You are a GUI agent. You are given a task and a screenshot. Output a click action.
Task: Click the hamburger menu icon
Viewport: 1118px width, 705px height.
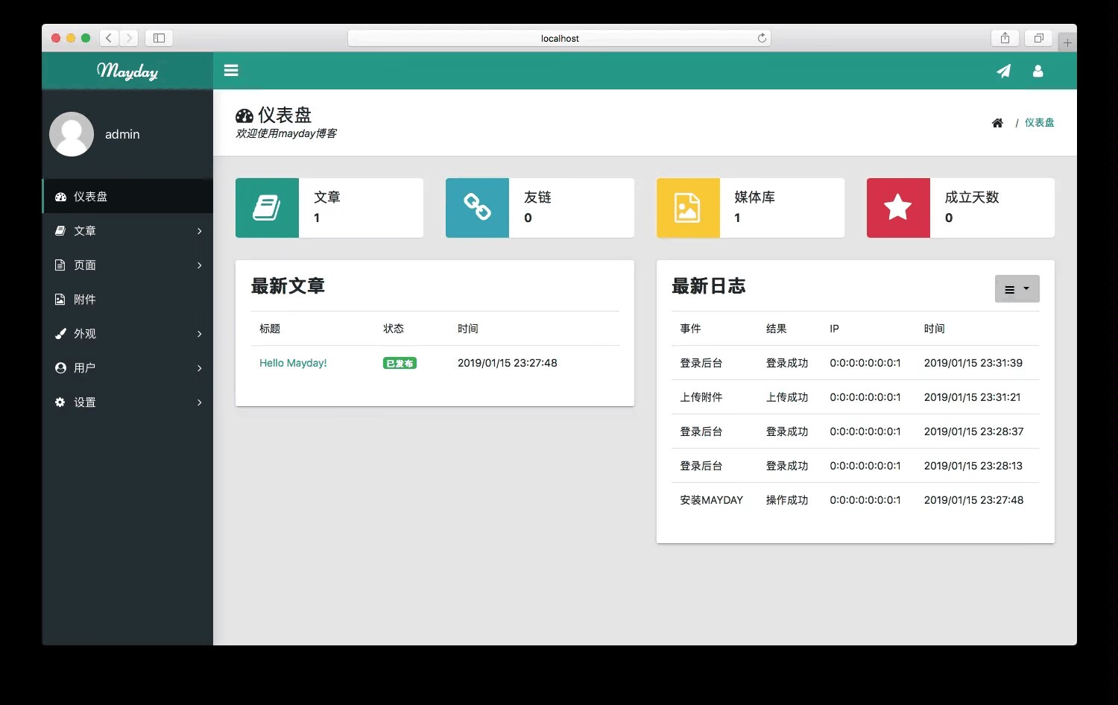pyautogui.click(x=231, y=70)
